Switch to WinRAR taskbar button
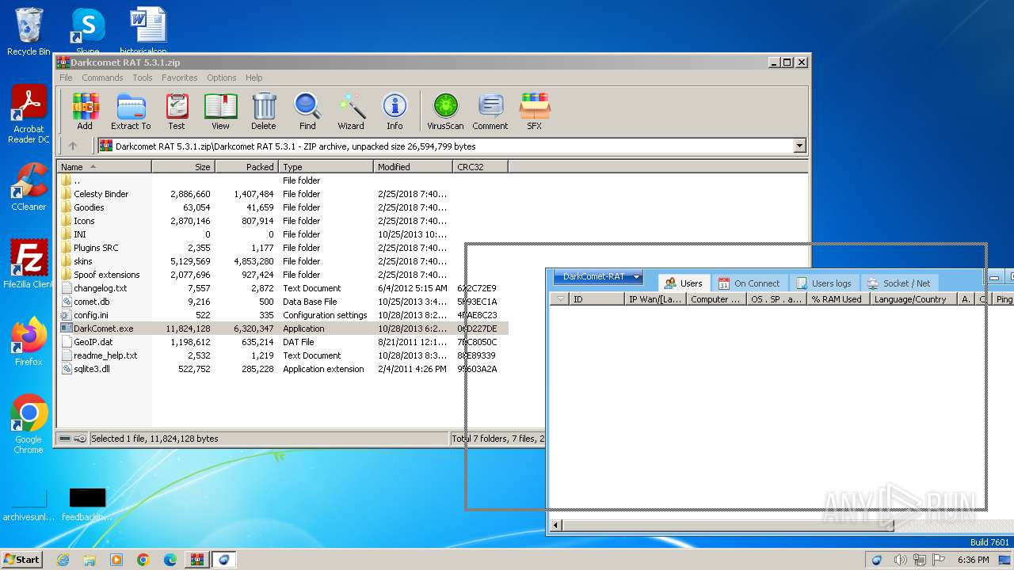 [196, 560]
